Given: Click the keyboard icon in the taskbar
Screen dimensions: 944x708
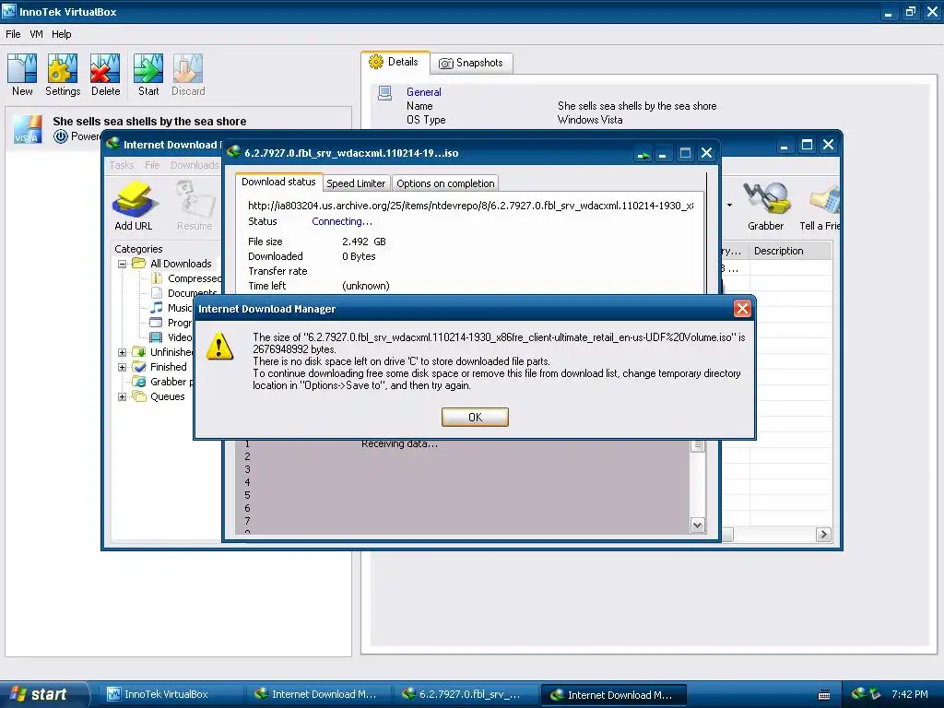Looking at the screenshot, I should click(824, 695).
